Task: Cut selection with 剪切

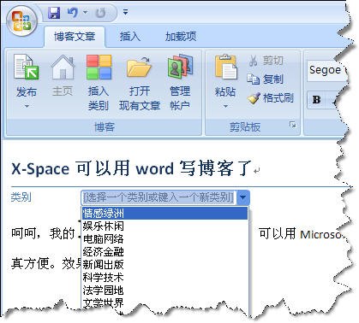Action: (x=266, y=61)
